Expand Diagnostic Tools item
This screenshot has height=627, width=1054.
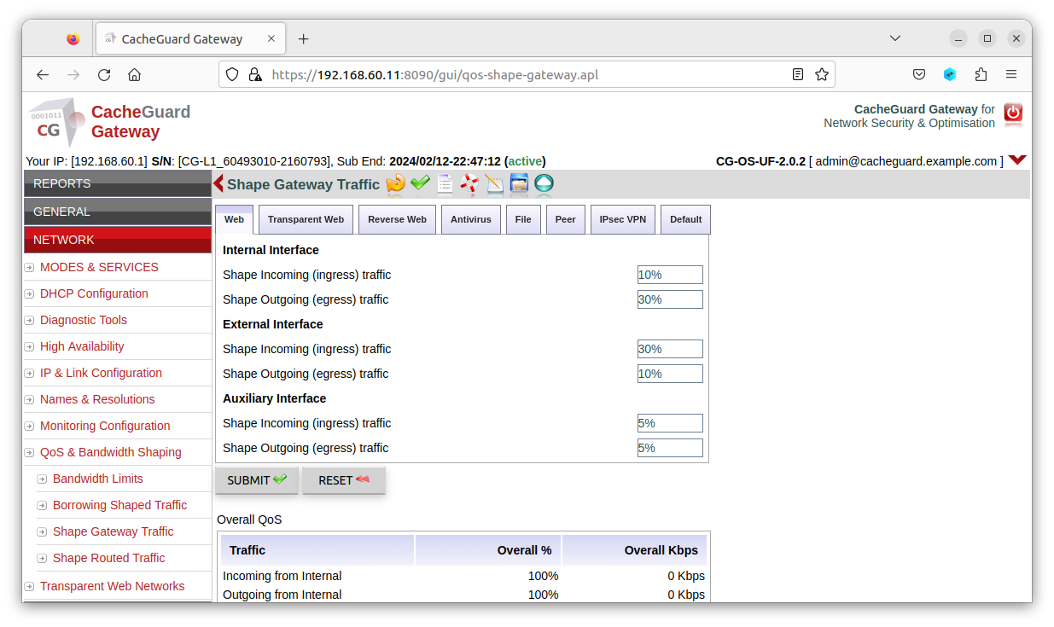tap(84, 320)
